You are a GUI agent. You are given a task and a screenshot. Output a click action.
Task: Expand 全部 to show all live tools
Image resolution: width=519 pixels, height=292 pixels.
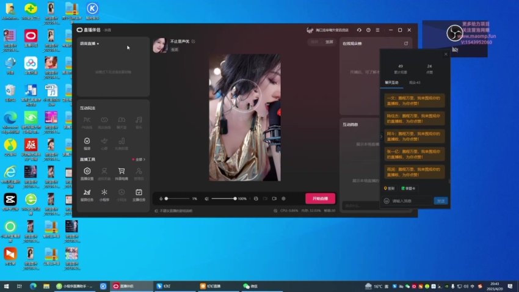[x=140, y=159]
